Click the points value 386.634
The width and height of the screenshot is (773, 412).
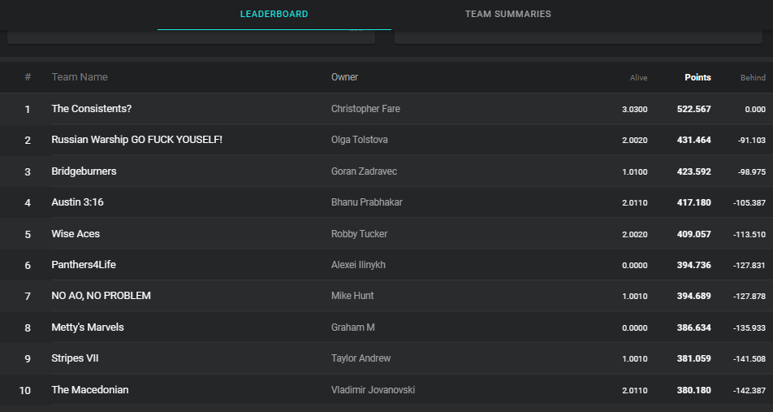[694, 327]
